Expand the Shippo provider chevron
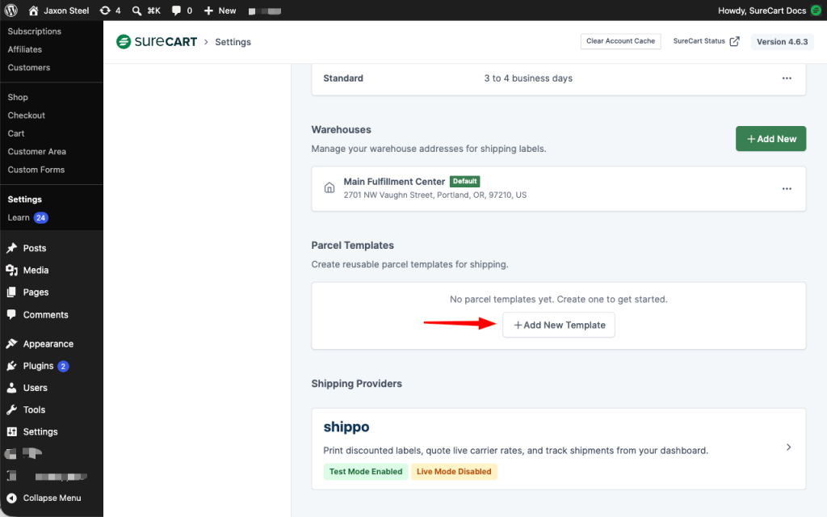 788,448
